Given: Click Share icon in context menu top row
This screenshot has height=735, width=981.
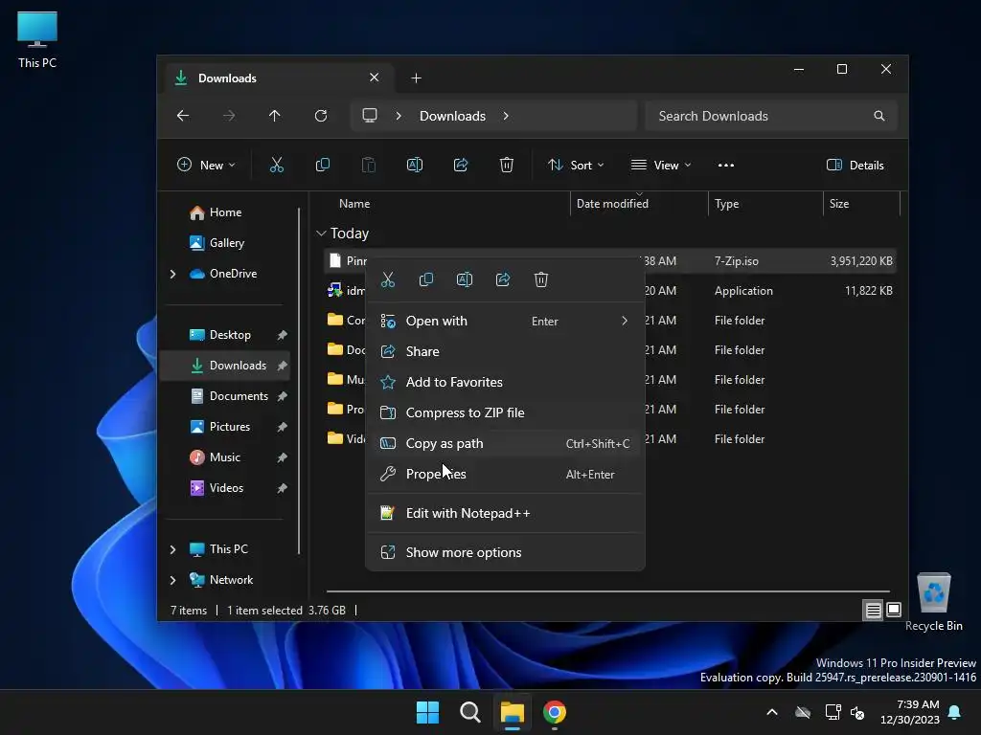Looking at the screenshot, I should [503, 279].
